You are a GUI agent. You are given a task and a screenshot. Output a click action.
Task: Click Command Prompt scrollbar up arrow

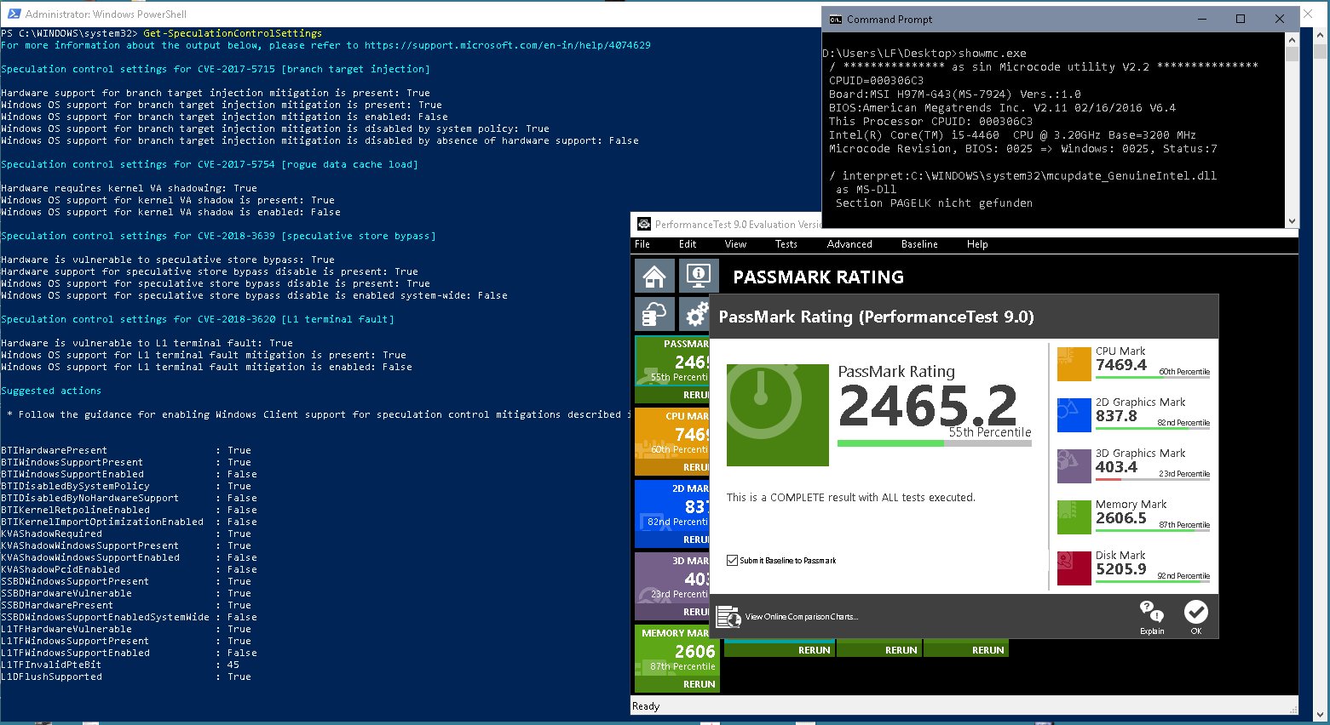[1292, 39]
